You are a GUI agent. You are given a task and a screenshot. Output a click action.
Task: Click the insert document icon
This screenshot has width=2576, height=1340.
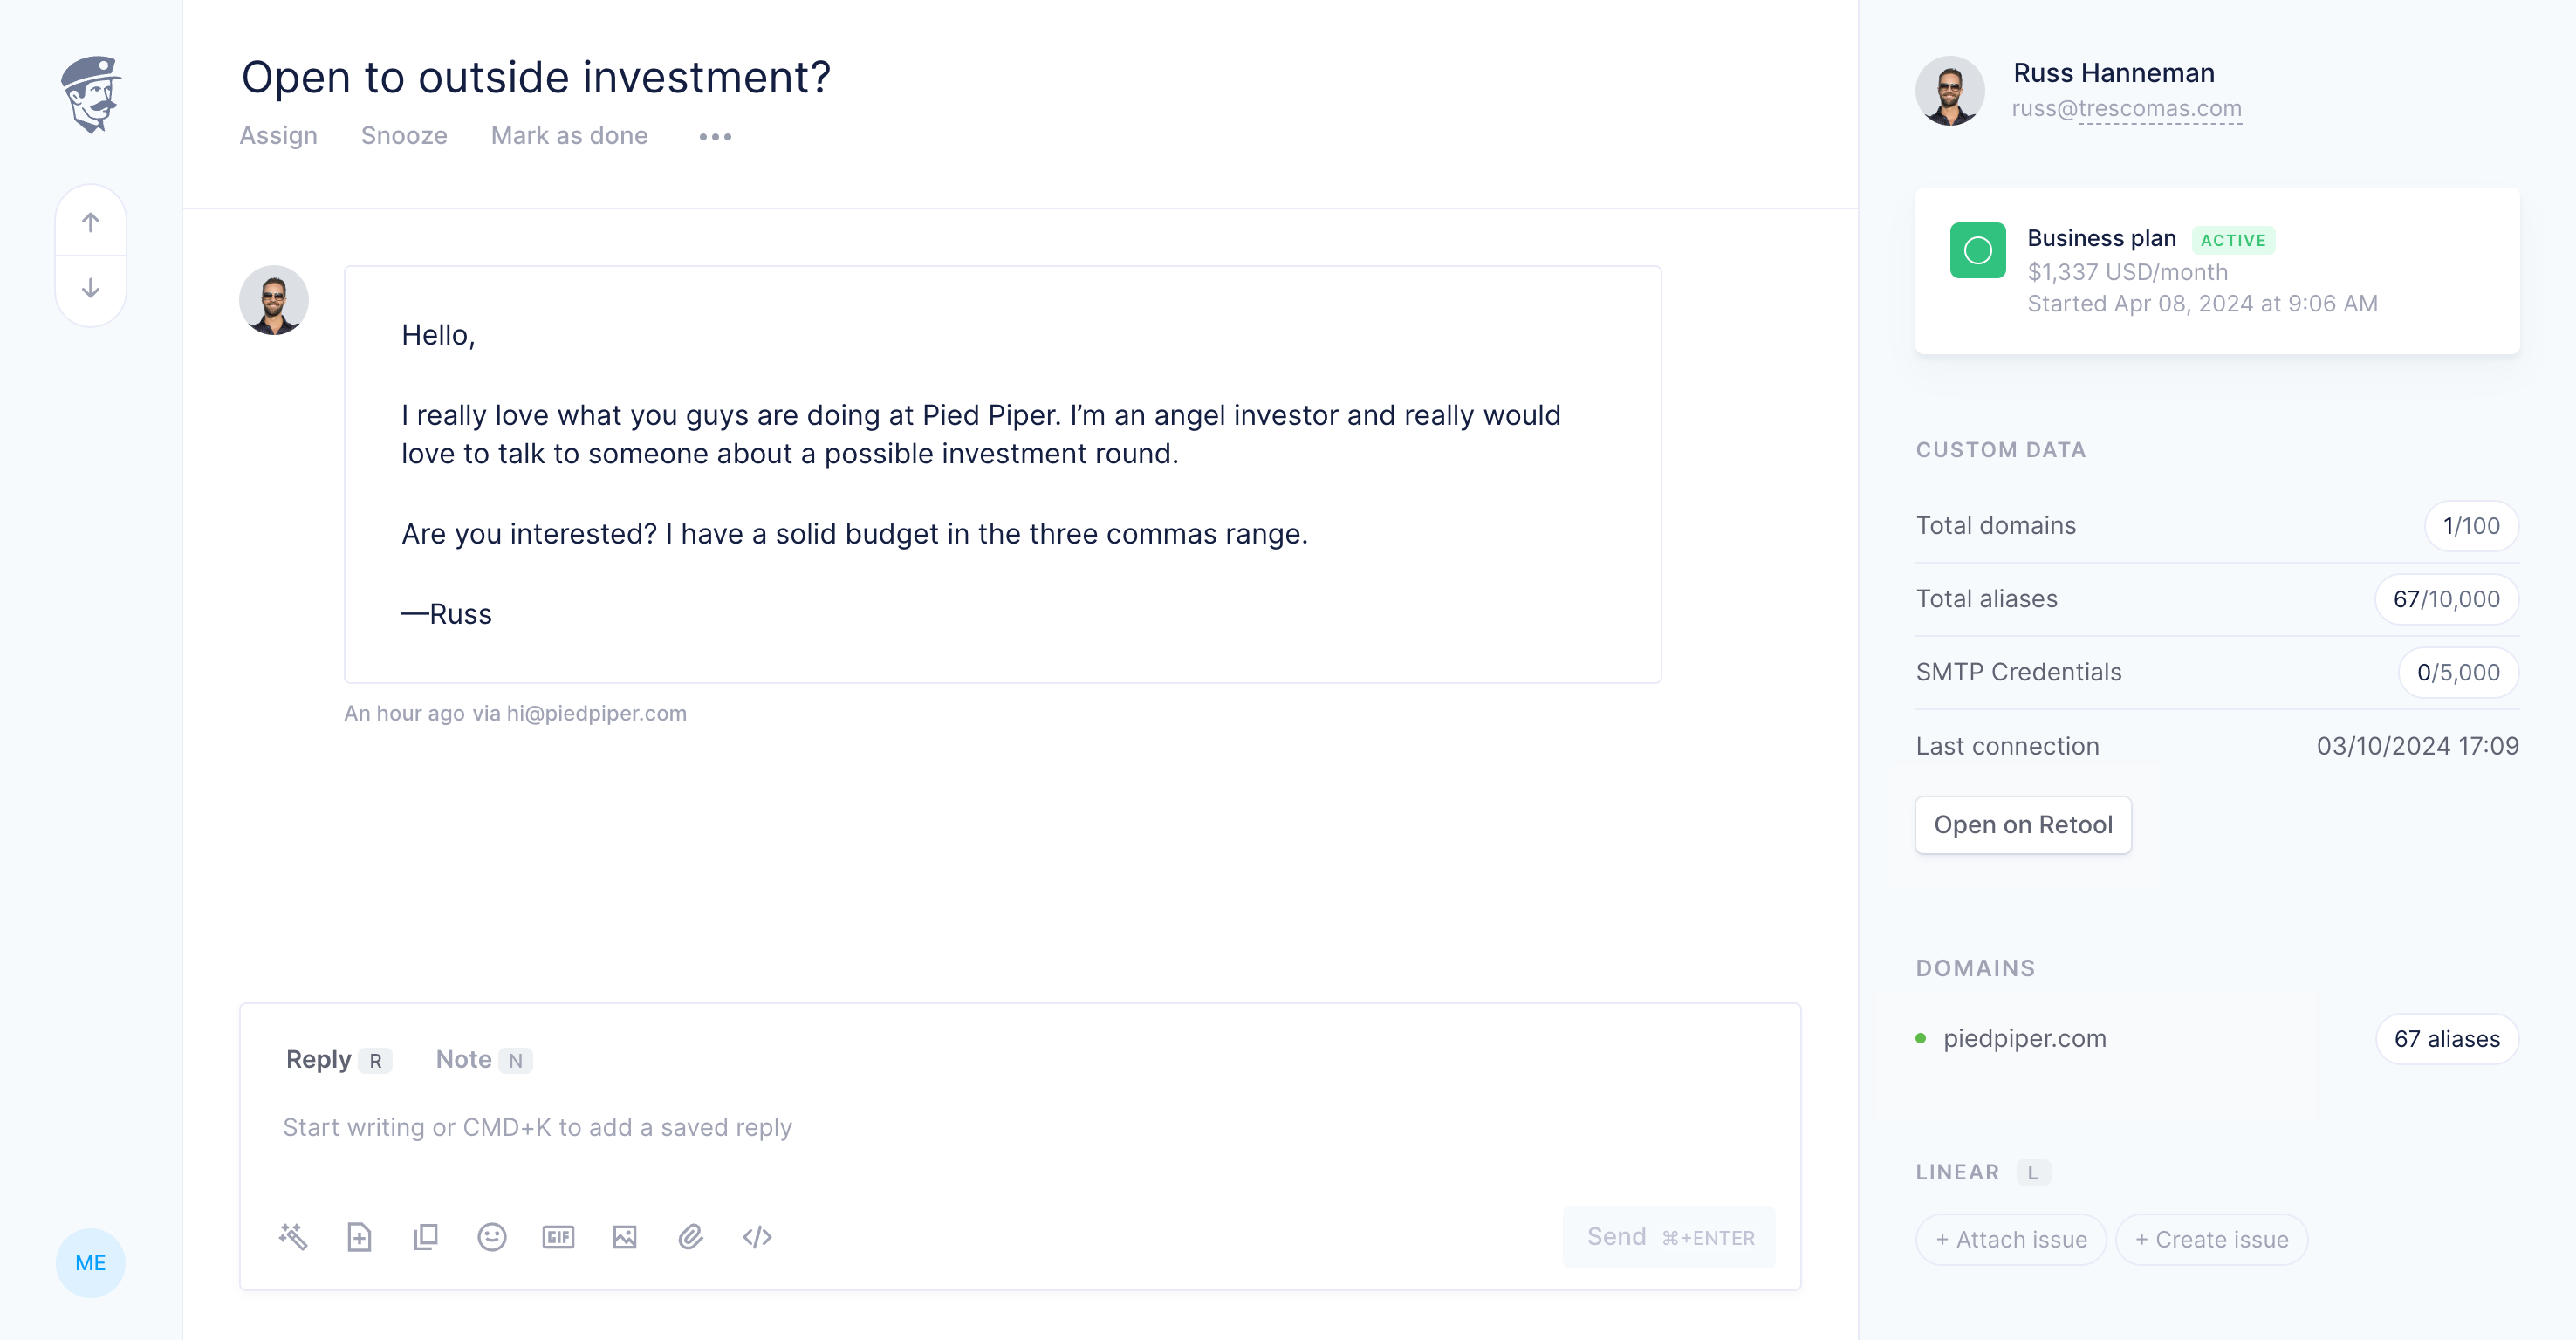click(359, 1237)
